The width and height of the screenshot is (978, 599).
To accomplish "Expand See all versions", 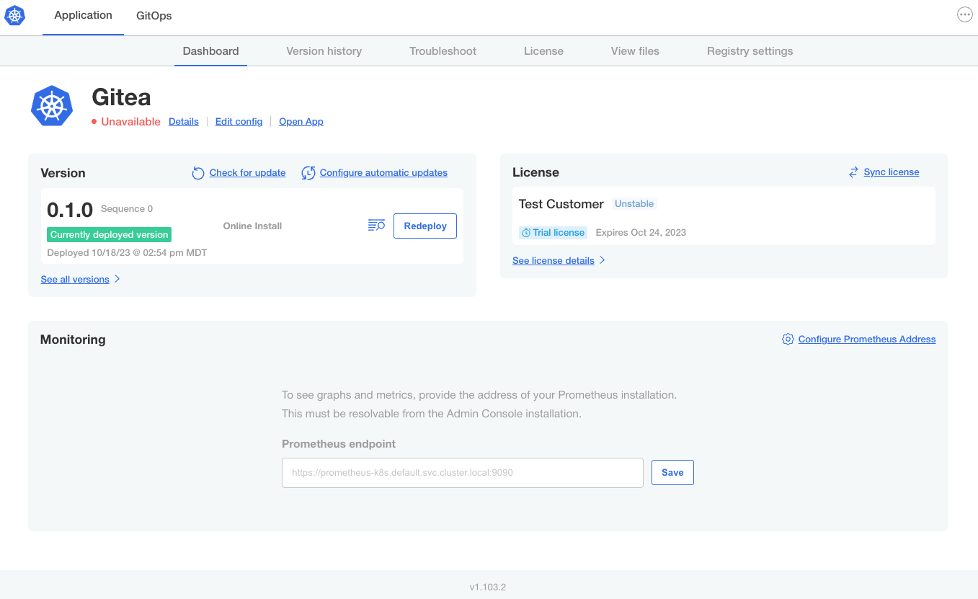I will coord(75,279).
